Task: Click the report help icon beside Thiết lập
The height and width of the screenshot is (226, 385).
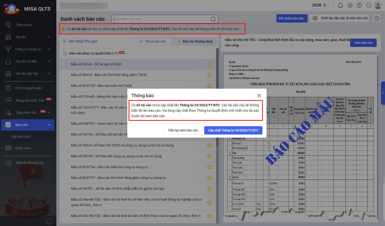Action: [377, 18]
